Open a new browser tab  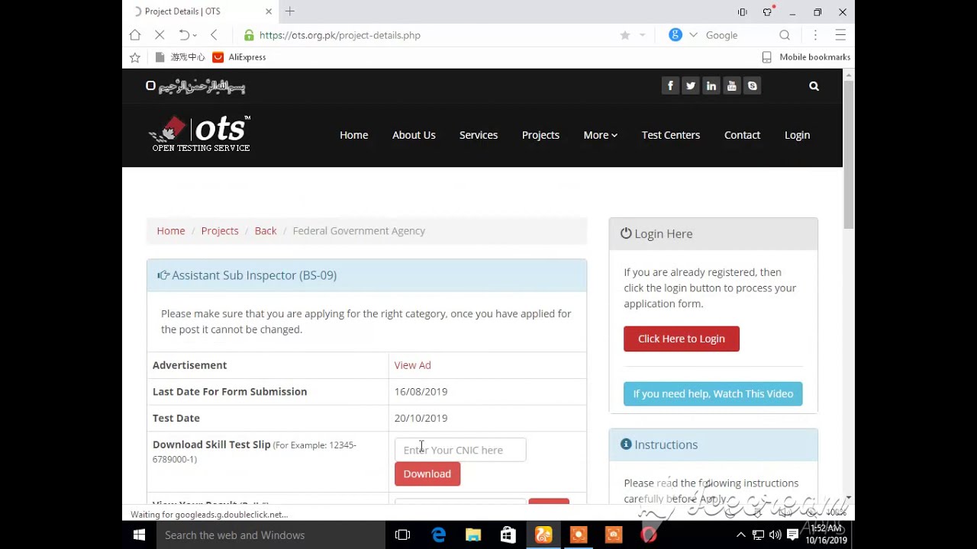pyautogui.click(x=290, y=11)
